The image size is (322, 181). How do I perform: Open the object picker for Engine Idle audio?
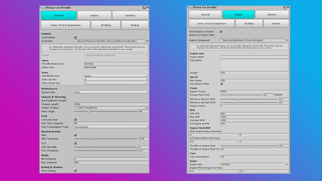287,165
